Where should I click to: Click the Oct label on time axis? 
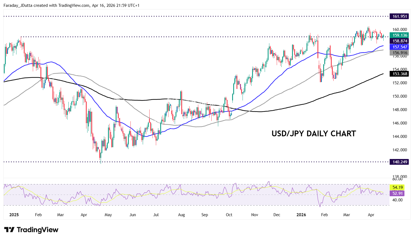(229, 215)
